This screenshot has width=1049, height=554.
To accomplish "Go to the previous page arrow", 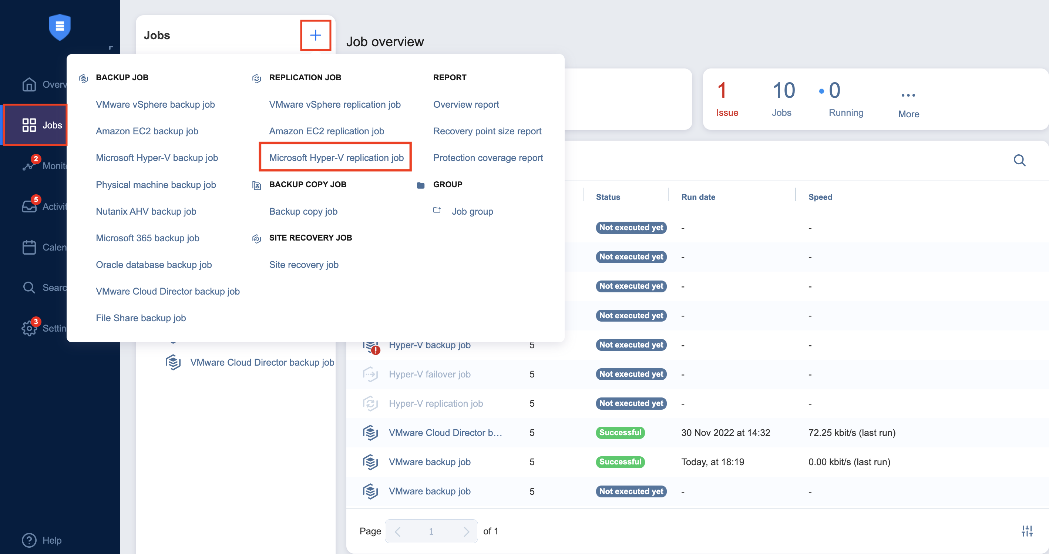I will 398,531.
